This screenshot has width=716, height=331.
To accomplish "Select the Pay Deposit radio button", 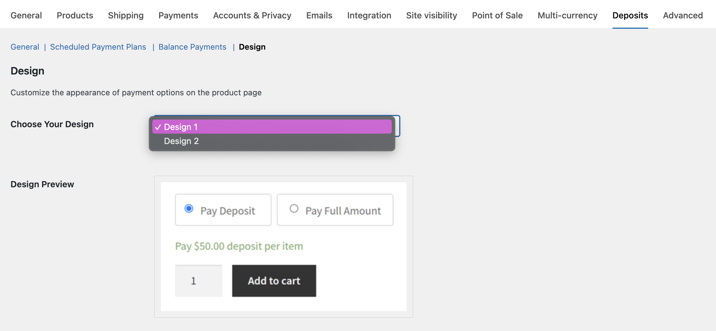I will (189, 209).
